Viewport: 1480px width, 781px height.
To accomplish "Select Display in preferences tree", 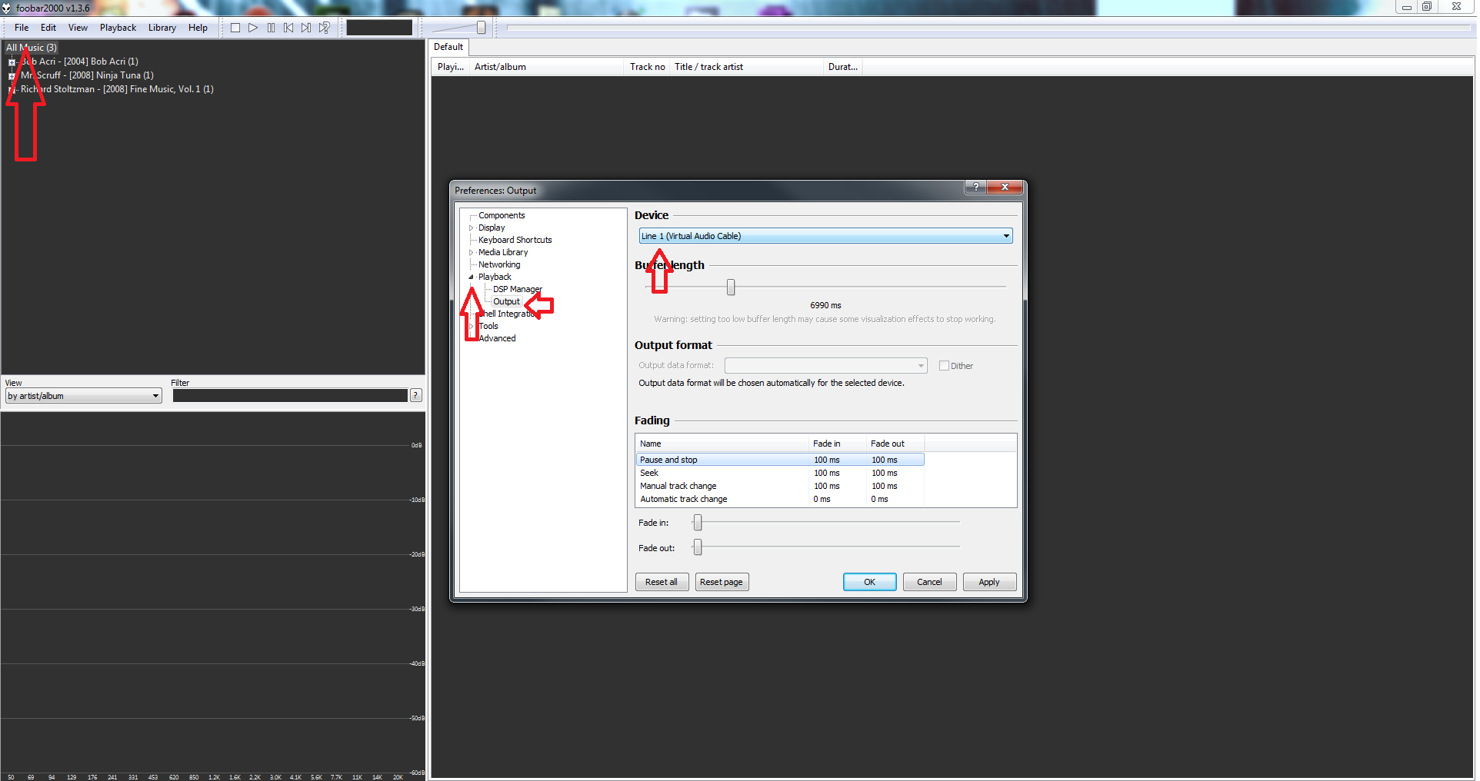I will [x=492, y=228].
